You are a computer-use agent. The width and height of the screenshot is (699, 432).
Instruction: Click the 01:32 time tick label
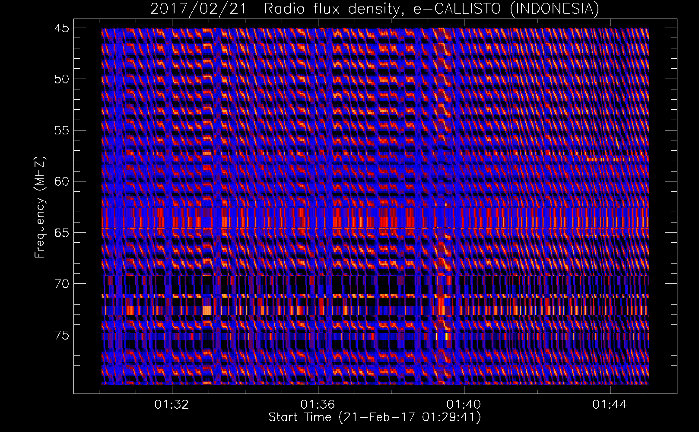point(172,405)
